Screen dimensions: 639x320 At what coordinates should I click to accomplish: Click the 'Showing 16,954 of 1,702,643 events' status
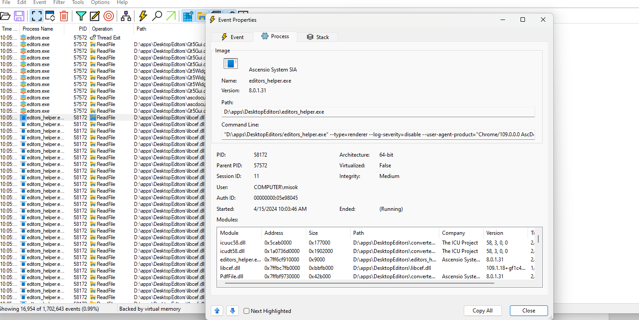coord(49,309)
